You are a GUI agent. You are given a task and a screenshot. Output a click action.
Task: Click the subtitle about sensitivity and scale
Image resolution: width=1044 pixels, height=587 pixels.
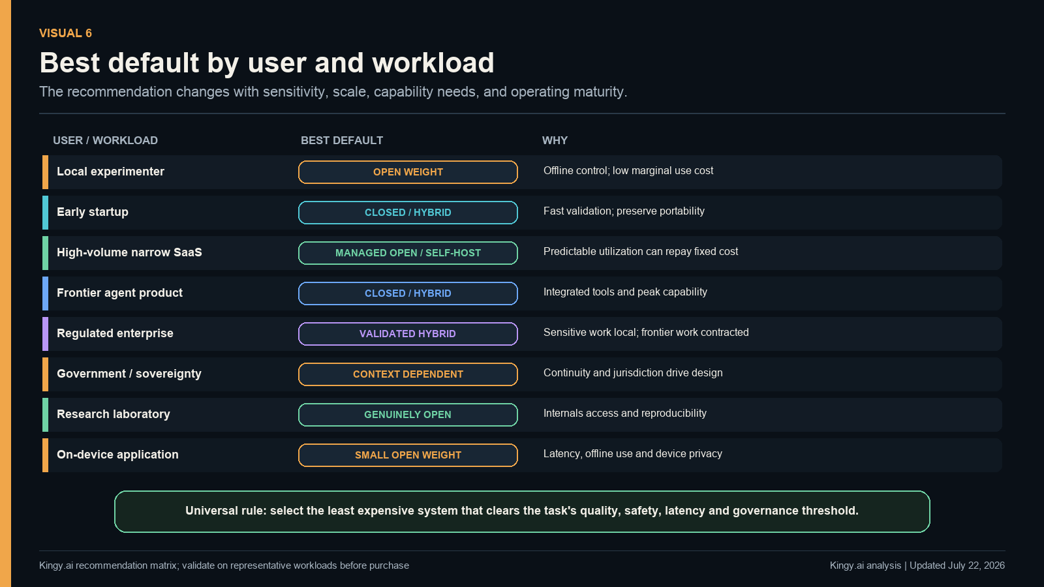coord(333,92)
